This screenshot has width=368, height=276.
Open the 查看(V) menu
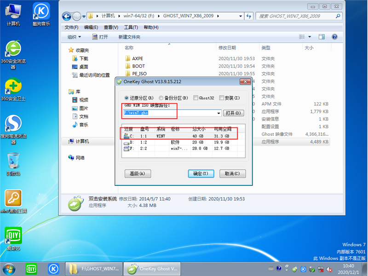tap(110, 27)
